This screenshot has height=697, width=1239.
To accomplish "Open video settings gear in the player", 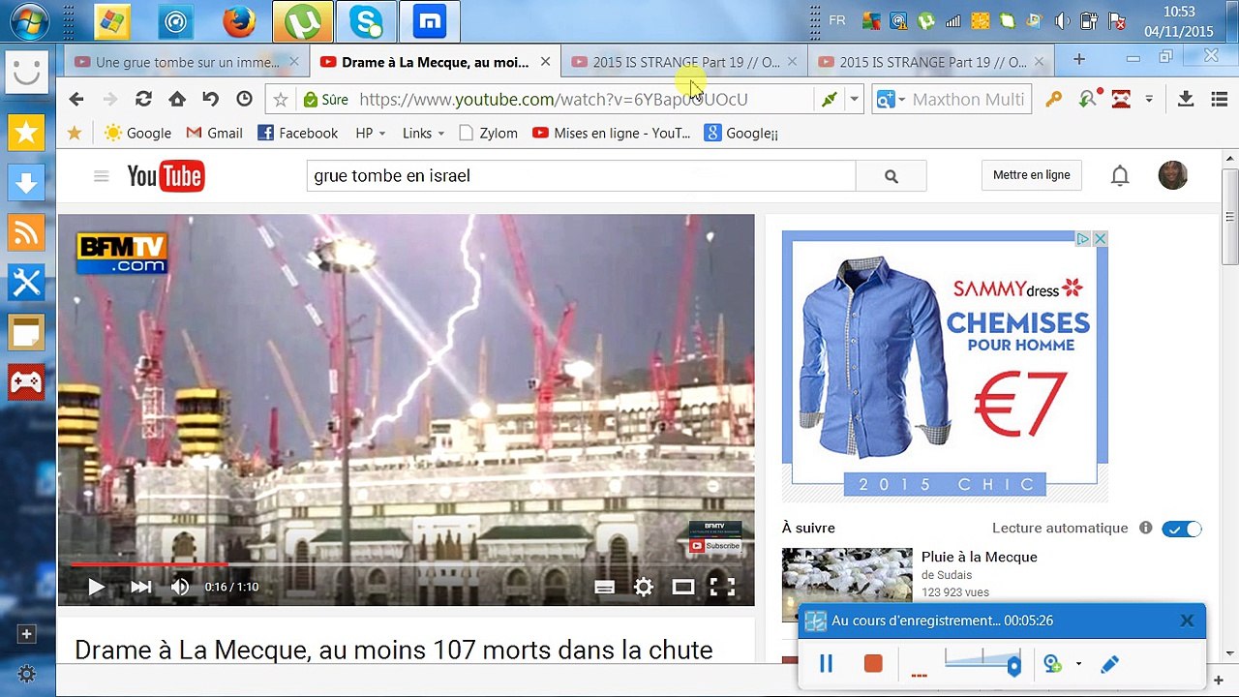I will pos(644,587).
